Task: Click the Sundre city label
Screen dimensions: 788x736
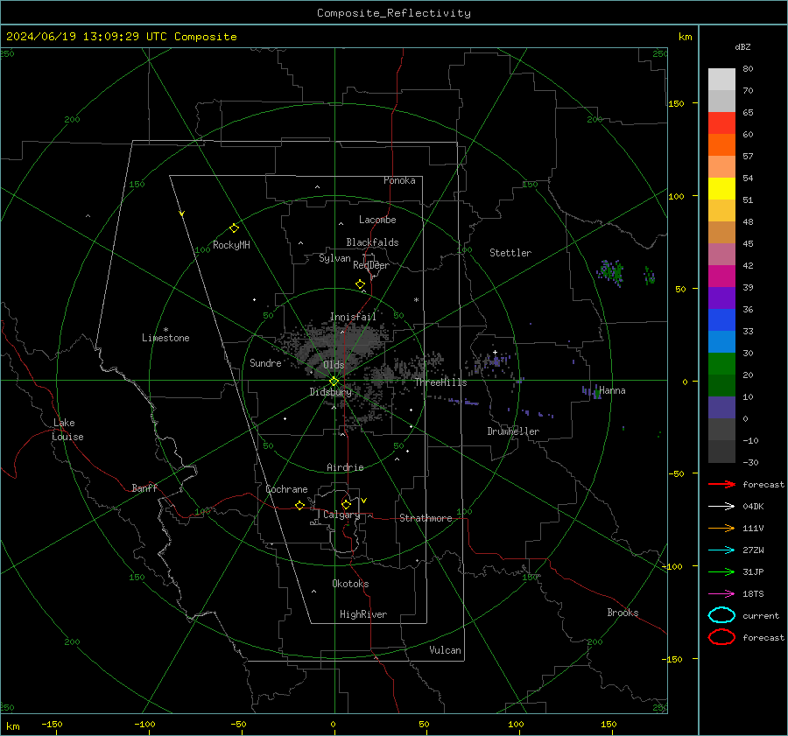Action: tap(265, 362)
